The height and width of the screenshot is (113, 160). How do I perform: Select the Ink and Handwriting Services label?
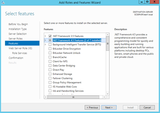coord(68,91)
